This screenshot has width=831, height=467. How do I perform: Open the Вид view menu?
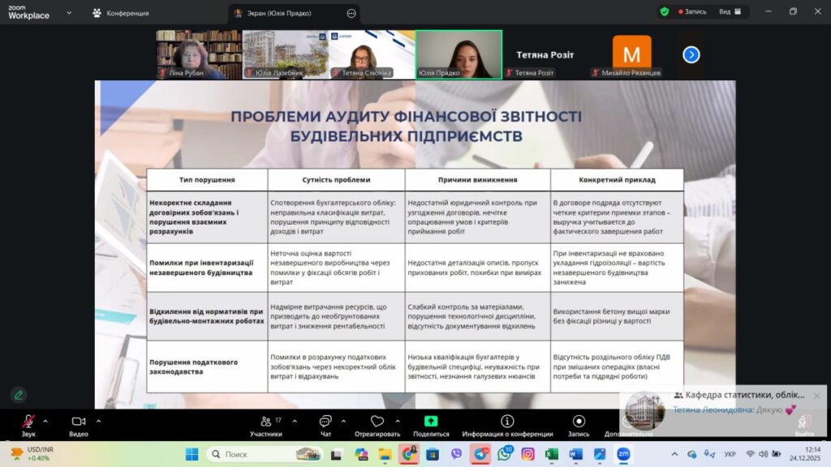729,12
